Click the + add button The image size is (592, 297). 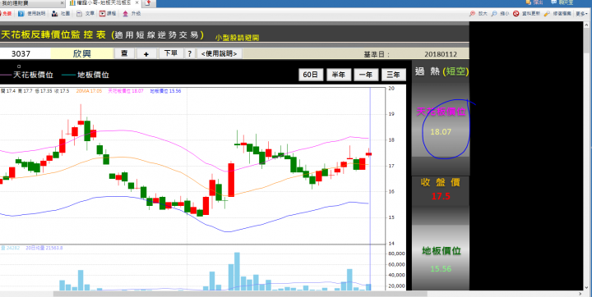tap(146, 54)
